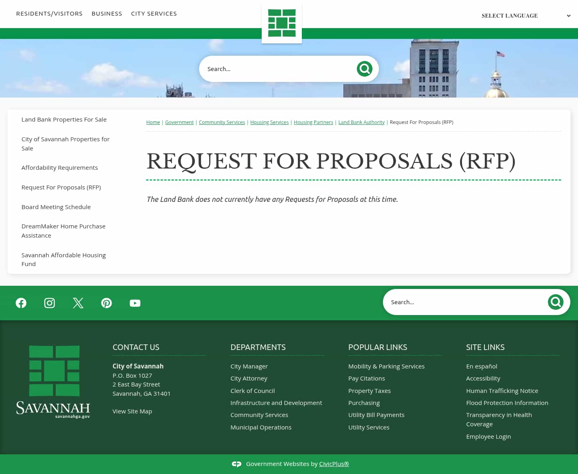
Task: Open the Instagram social media icon
Action: coord(49,303)
